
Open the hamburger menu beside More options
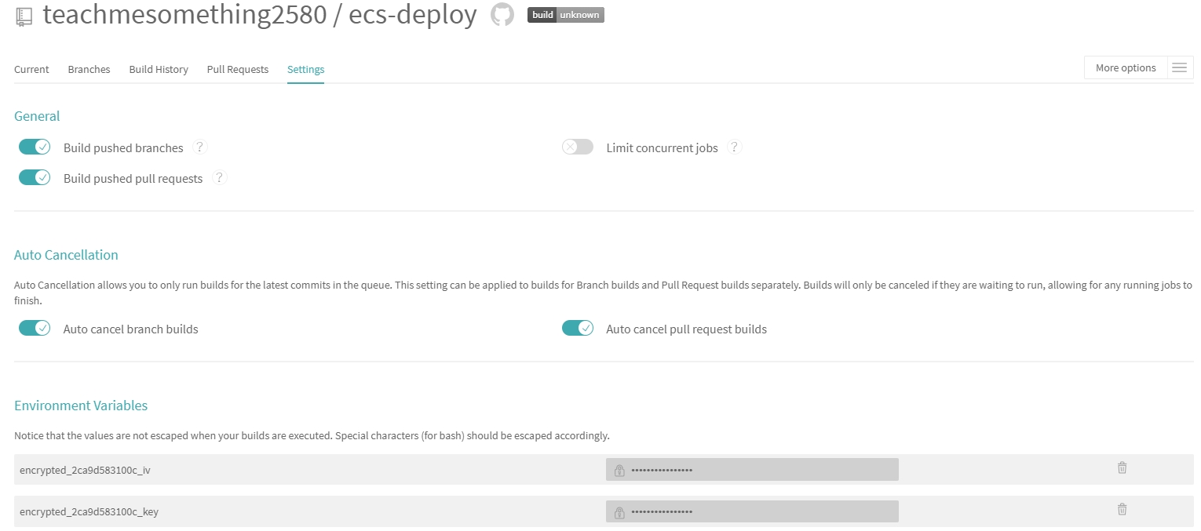click(1179, 67)
